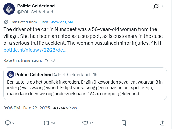This screenshot has width=174, height=129.
Task: Click the Politie Gelderland display name
Action: 36,6
